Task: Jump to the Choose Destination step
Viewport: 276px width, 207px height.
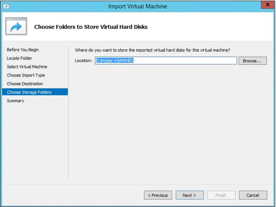Action: pos(25,84)
